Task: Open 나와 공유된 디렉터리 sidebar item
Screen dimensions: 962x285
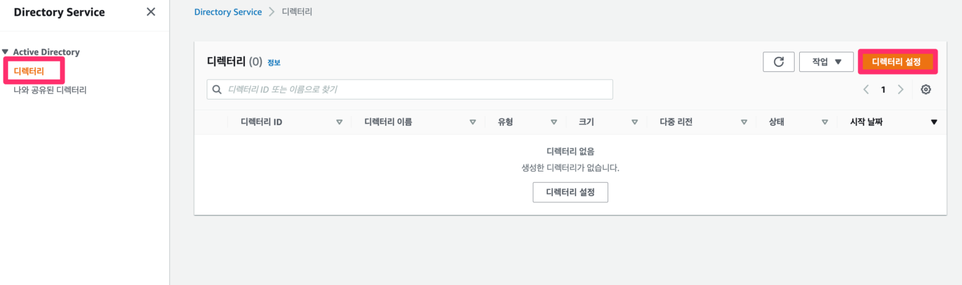Action: point(50,90)
